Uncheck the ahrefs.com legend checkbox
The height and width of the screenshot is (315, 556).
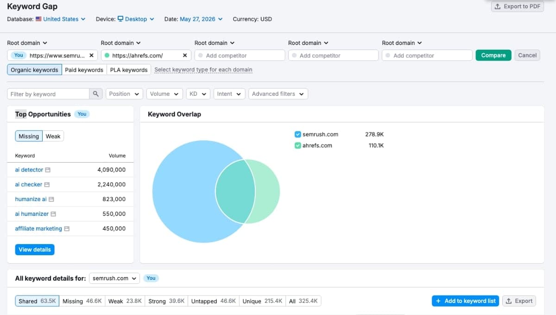tap(298, 145)
